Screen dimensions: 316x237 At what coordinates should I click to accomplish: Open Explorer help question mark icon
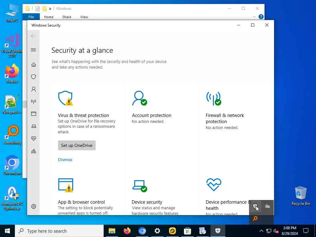tap(261, 17)
